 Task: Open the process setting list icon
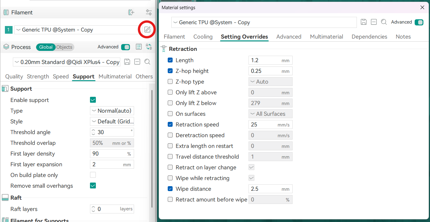[139, 47]
